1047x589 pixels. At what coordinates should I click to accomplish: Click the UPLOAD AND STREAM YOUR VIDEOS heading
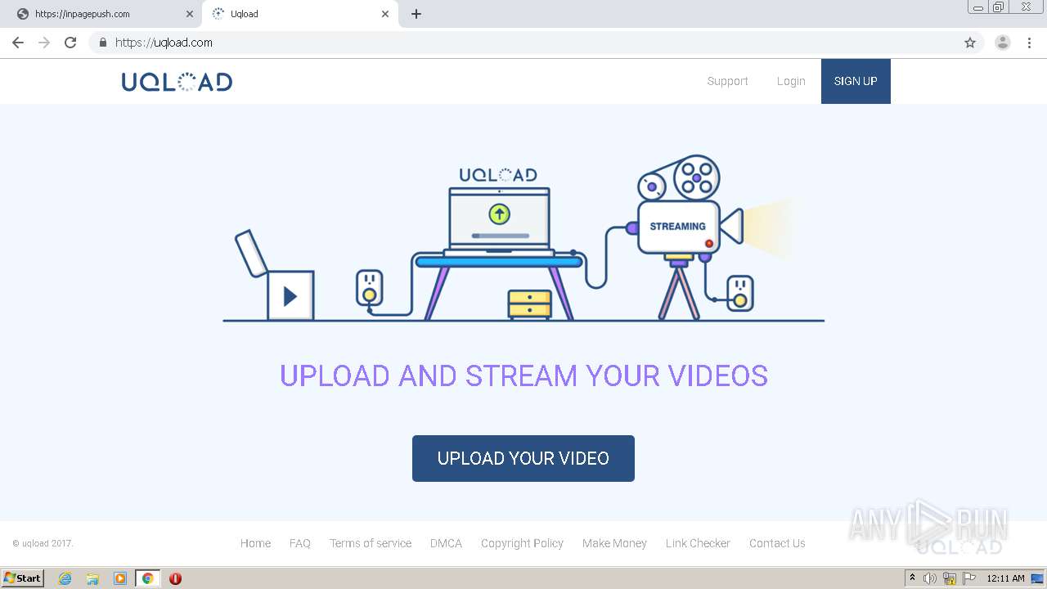pyautogui.click(x=523, y=375)
